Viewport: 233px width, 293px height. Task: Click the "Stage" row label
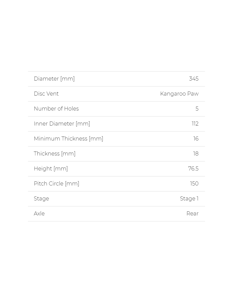[42, 199]
